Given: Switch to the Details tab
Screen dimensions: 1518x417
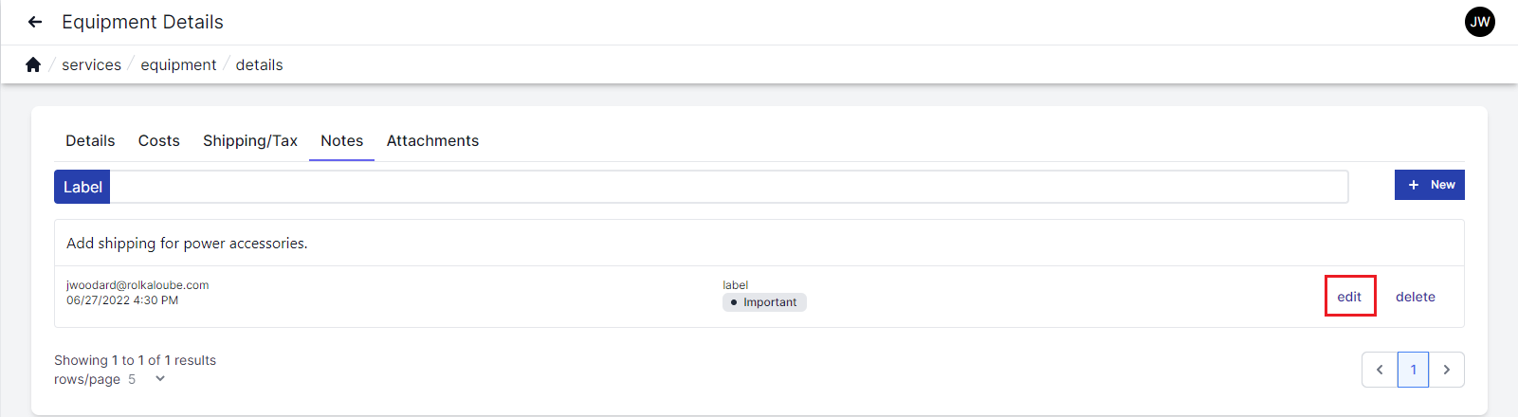Looking at the screenshot, I should [90, 140].
